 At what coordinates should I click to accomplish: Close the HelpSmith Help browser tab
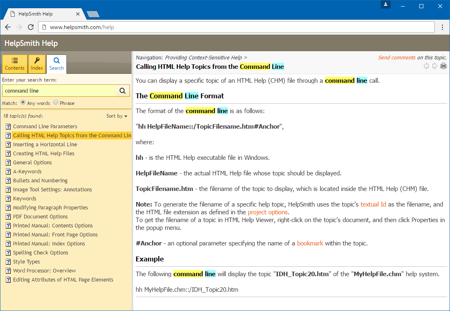click(x=78, y=14)
